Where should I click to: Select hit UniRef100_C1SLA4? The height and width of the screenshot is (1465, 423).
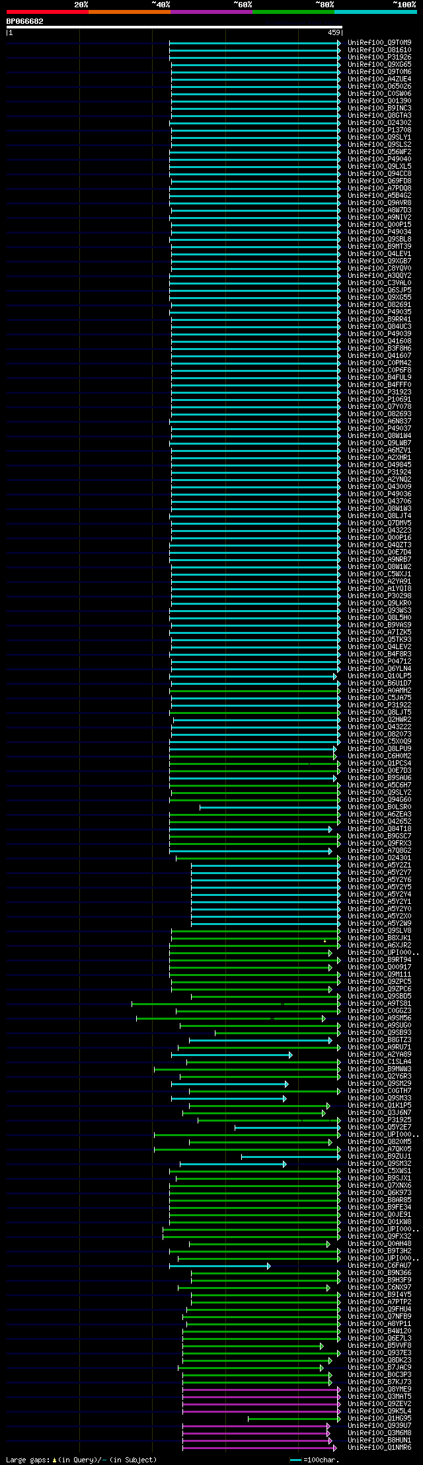379,1062
